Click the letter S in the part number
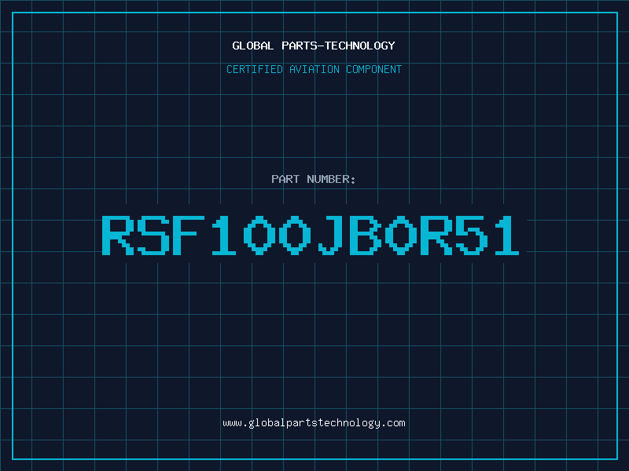Image resolution: width=629 pixels, height=471 pixels. tap(153, 235)
